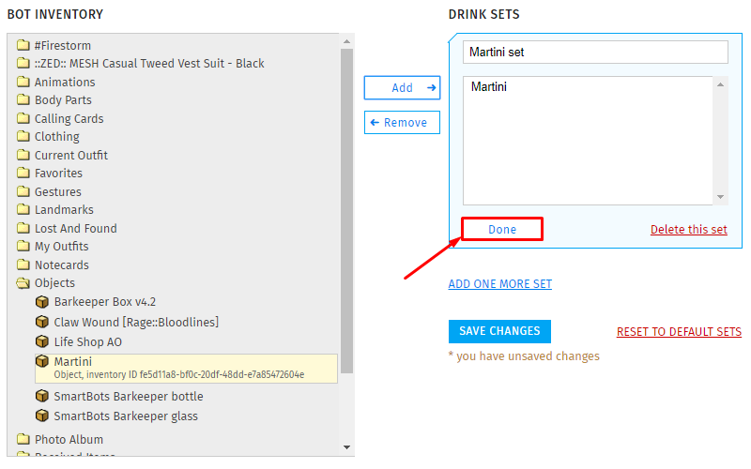
Task: Click the Photo Album folder icon
Action: (23, 439)
